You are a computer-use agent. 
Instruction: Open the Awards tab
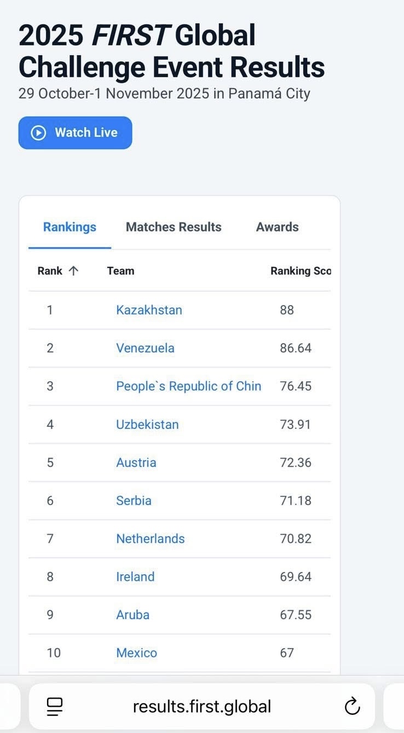point(277,227)
